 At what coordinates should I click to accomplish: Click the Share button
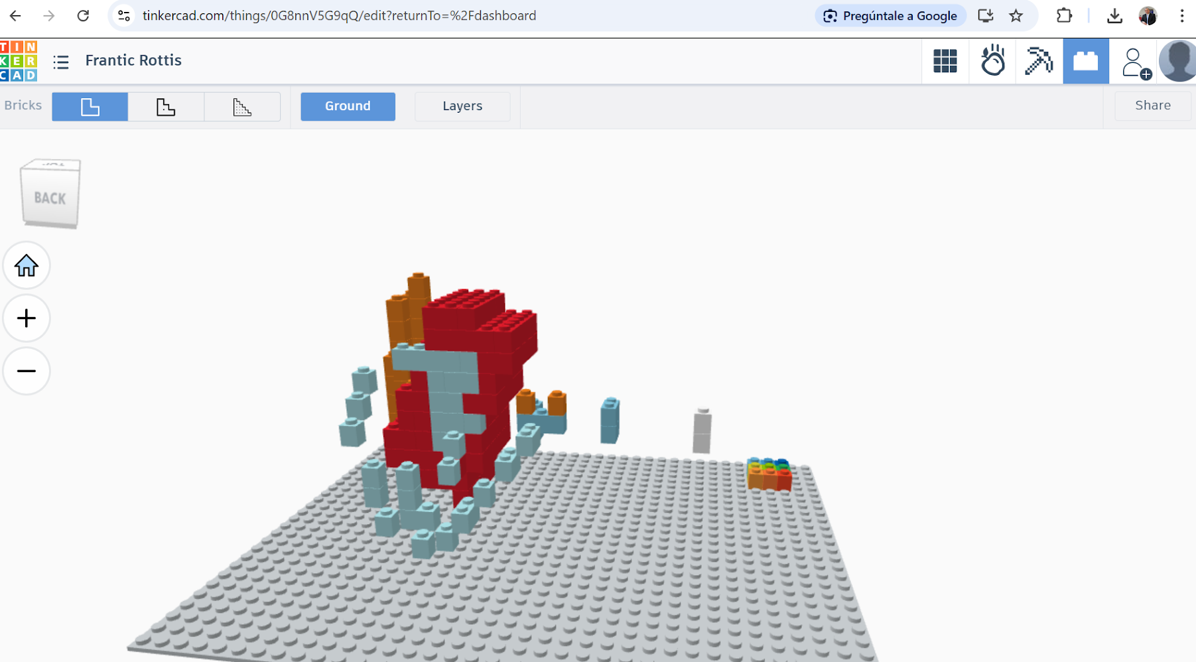pyautogui.click(x=1153, y=105)
